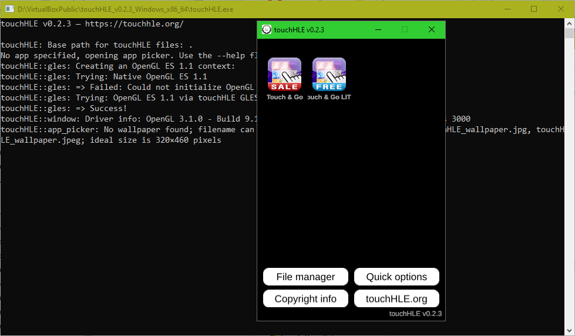
Task: Click the touchHLE v0.2.3 version text at bottom
Action: point(415,314)
